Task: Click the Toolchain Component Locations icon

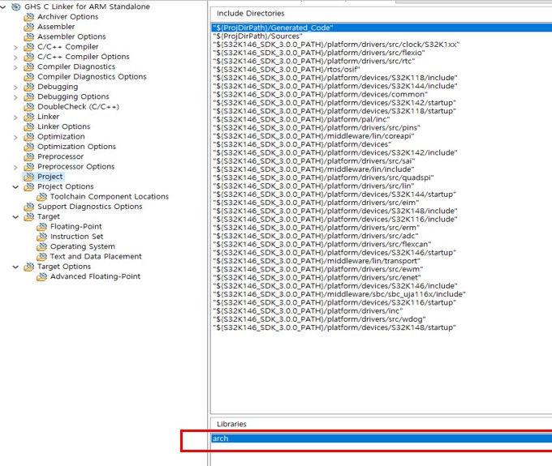Action: coord(42,197)
